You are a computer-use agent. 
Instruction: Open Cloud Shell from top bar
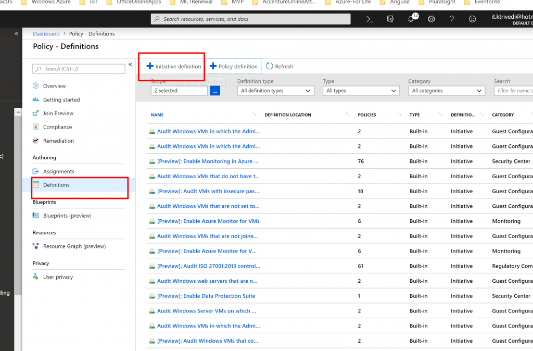(370, 19)
